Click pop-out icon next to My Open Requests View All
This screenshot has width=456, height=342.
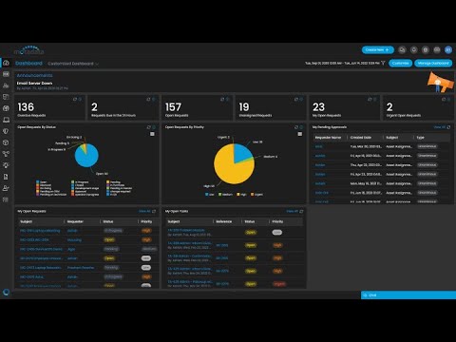click(154, 211)
